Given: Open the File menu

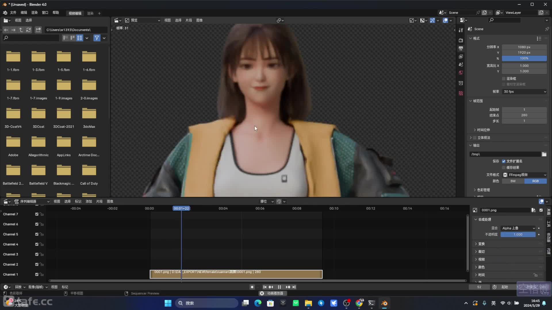Looking at the screenshot, I should (13, 13).
